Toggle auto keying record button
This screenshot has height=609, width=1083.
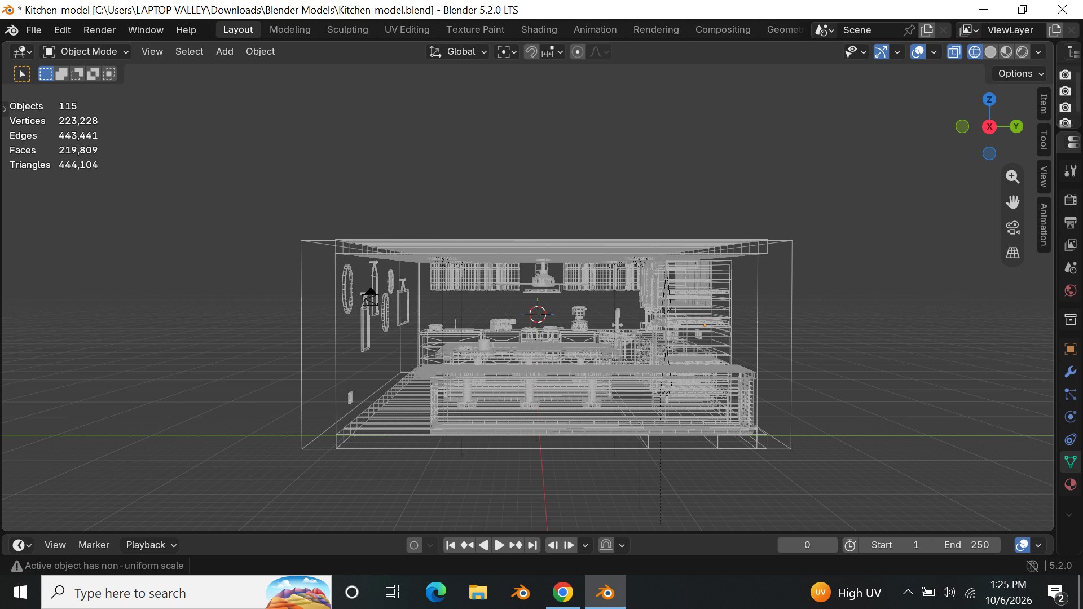tap(414, 545)
